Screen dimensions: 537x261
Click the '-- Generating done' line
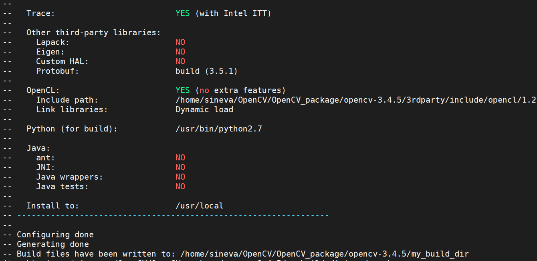[46, 244]
